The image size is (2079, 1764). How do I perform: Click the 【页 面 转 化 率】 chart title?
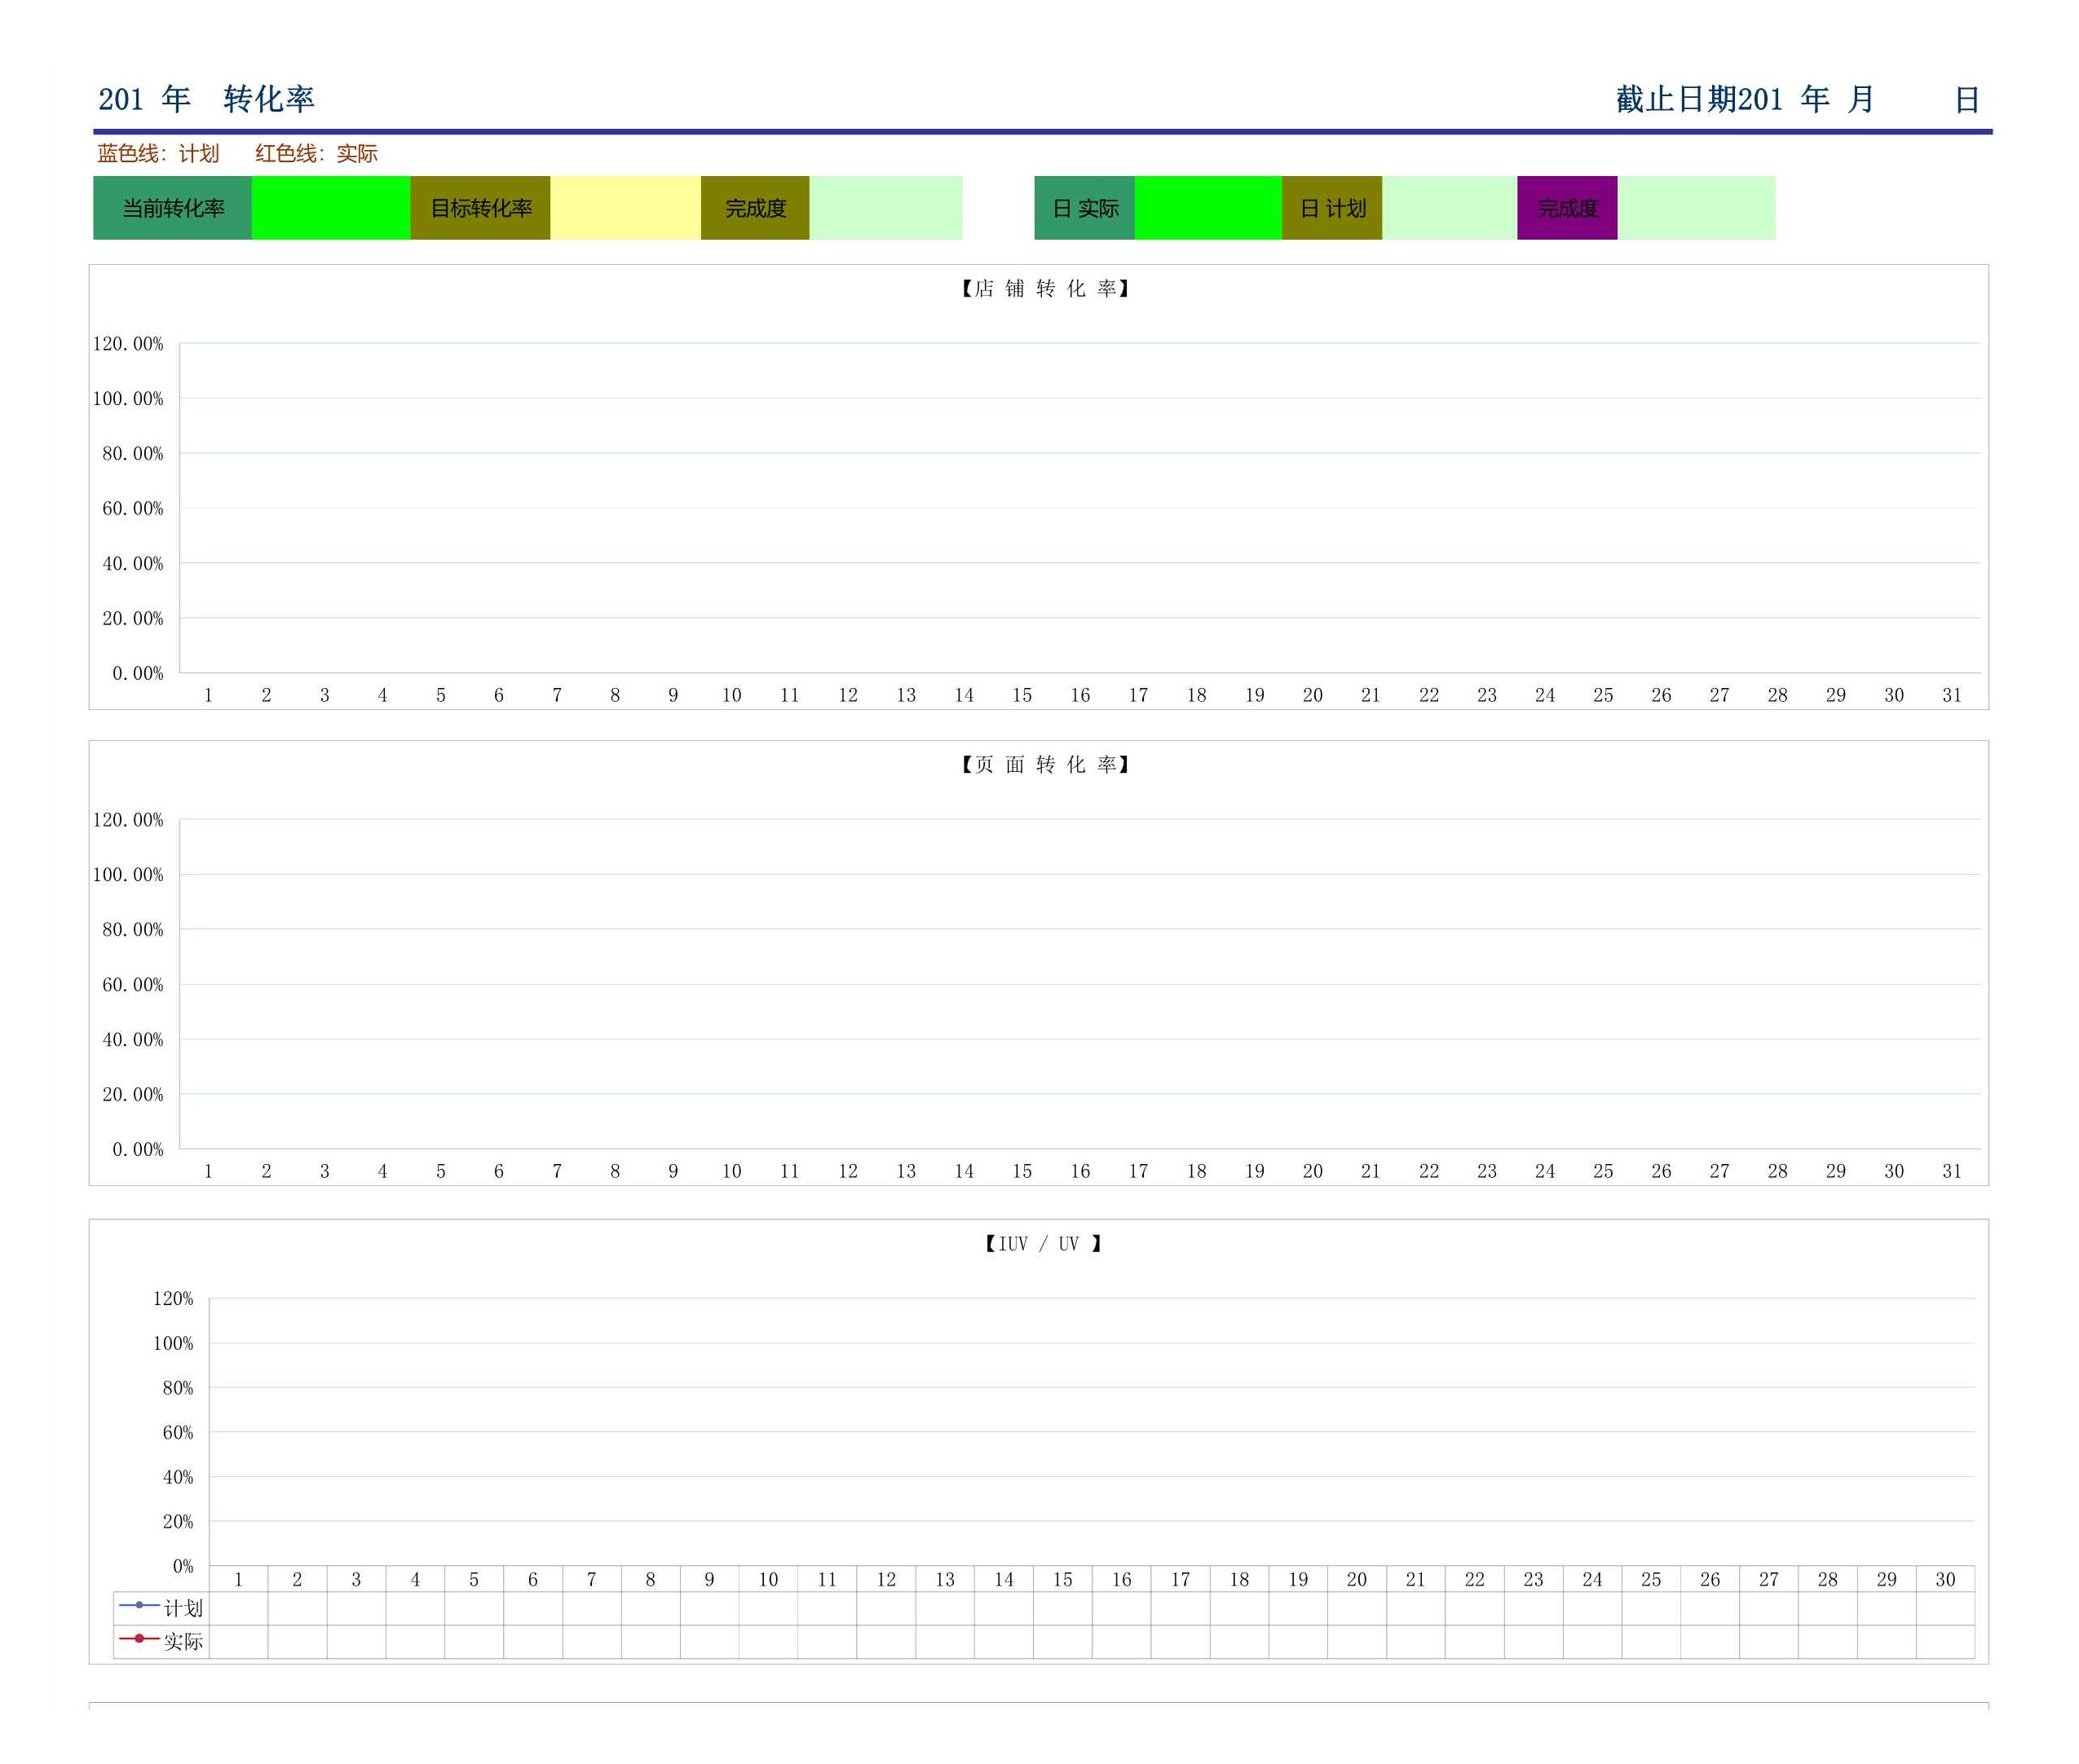pyautogui.click(x=1045, y=765)
